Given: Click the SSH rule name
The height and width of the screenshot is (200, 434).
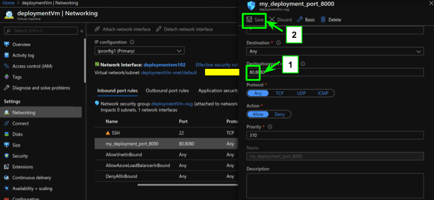Looking at the screenshot, I should click(116, 133).
